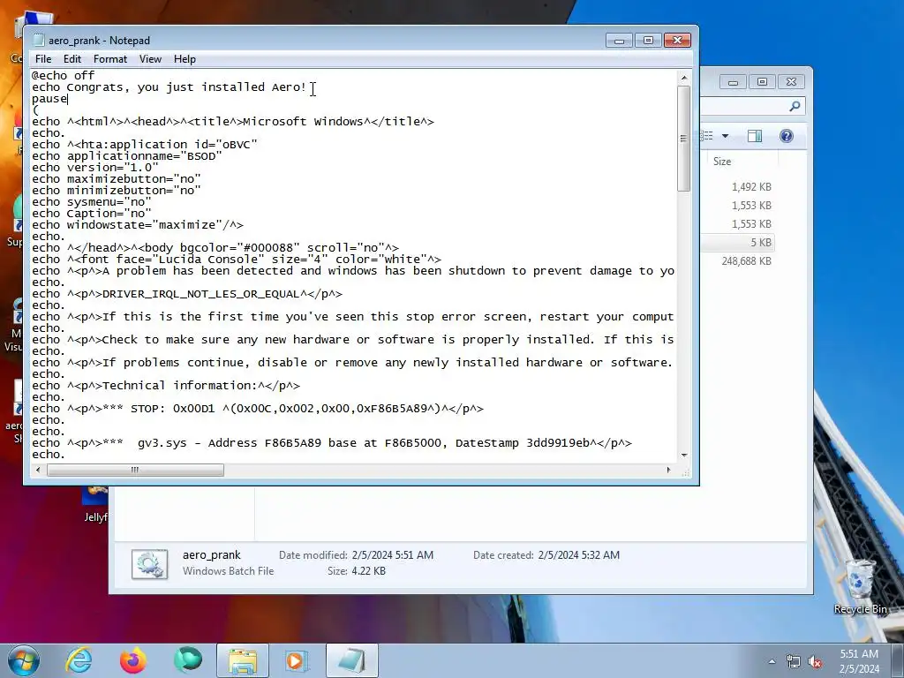Viewport: 904px width, 678px height.
Task: Minimize the Notepad window
Action: [x=619, y=41]
